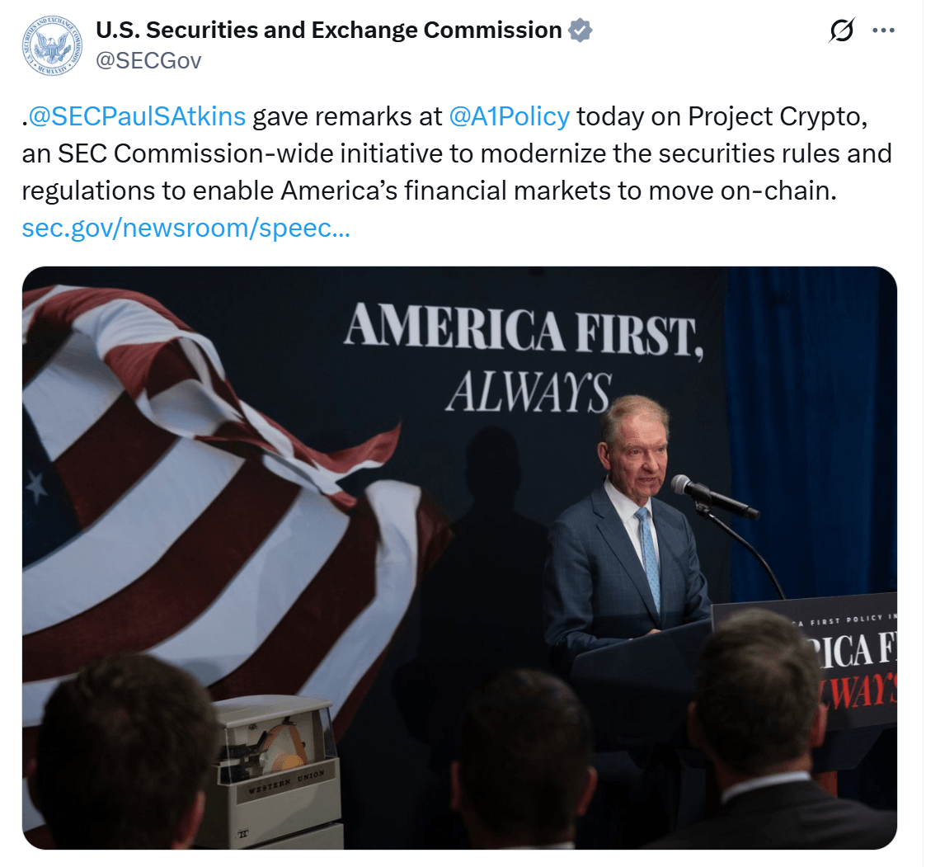
Task: Open Grok actions via the slashed-circle icon
Action: point(842,31)
